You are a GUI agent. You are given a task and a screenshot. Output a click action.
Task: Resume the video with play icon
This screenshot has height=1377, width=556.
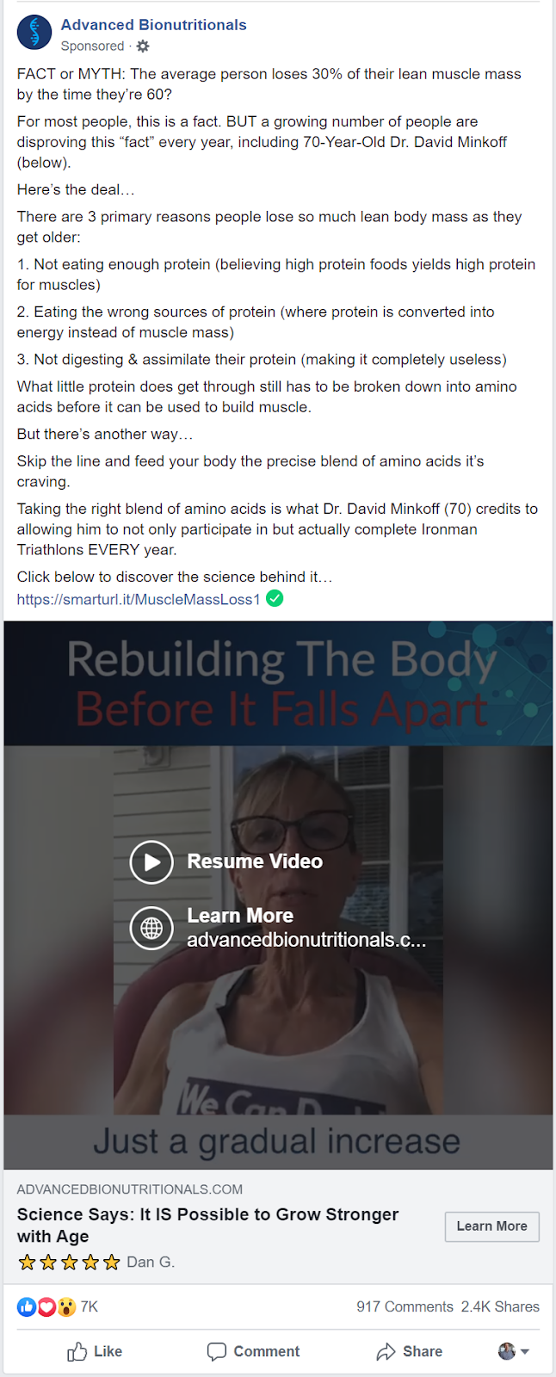(151, 861)
